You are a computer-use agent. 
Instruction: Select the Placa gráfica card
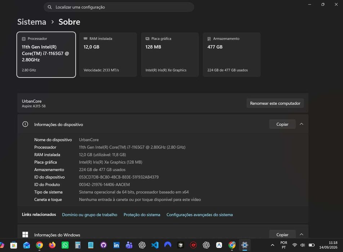point(170,54)
